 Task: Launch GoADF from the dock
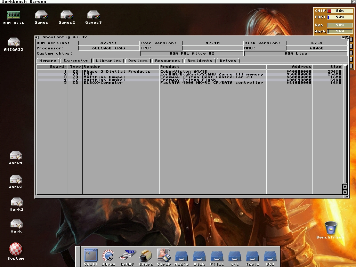(127, 257)
